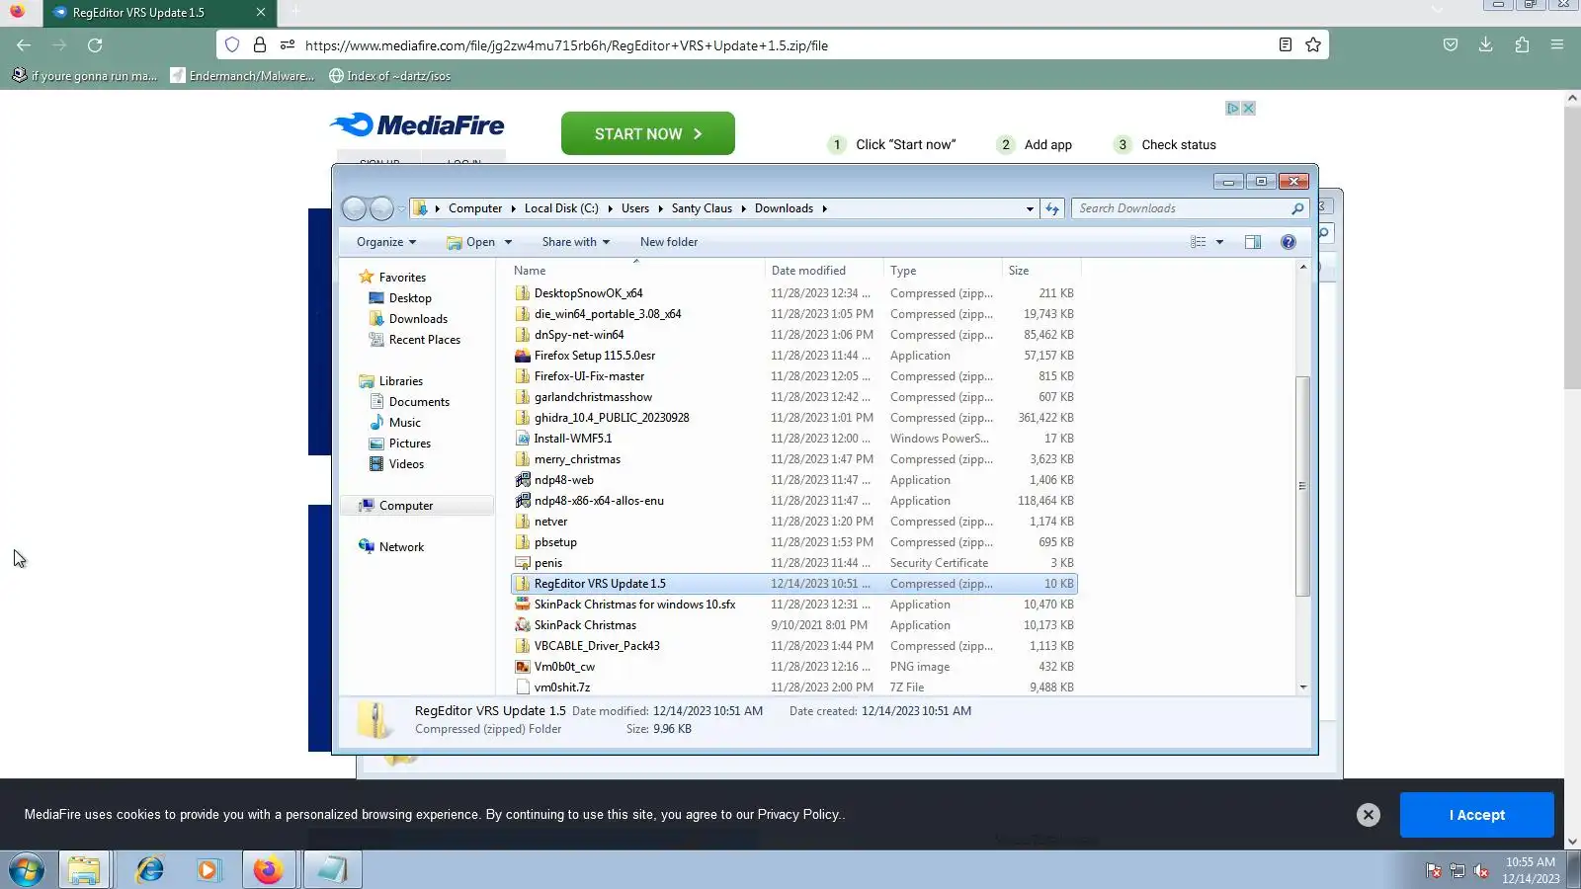Screen dimensions: 1581x889
Task: Select the ghidra_10.4_PUBLIC_20230928 file
Action: click(x=794, y=418)
